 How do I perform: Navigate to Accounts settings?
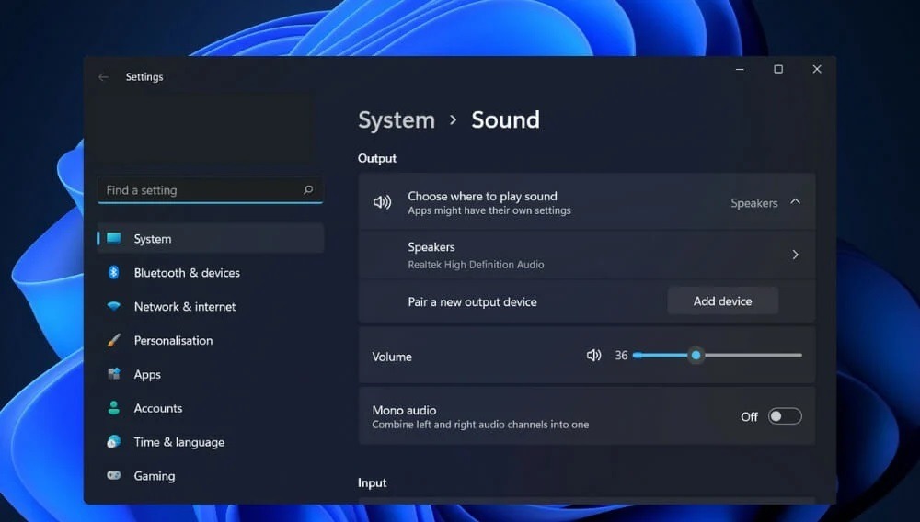[x=210, y=408]
